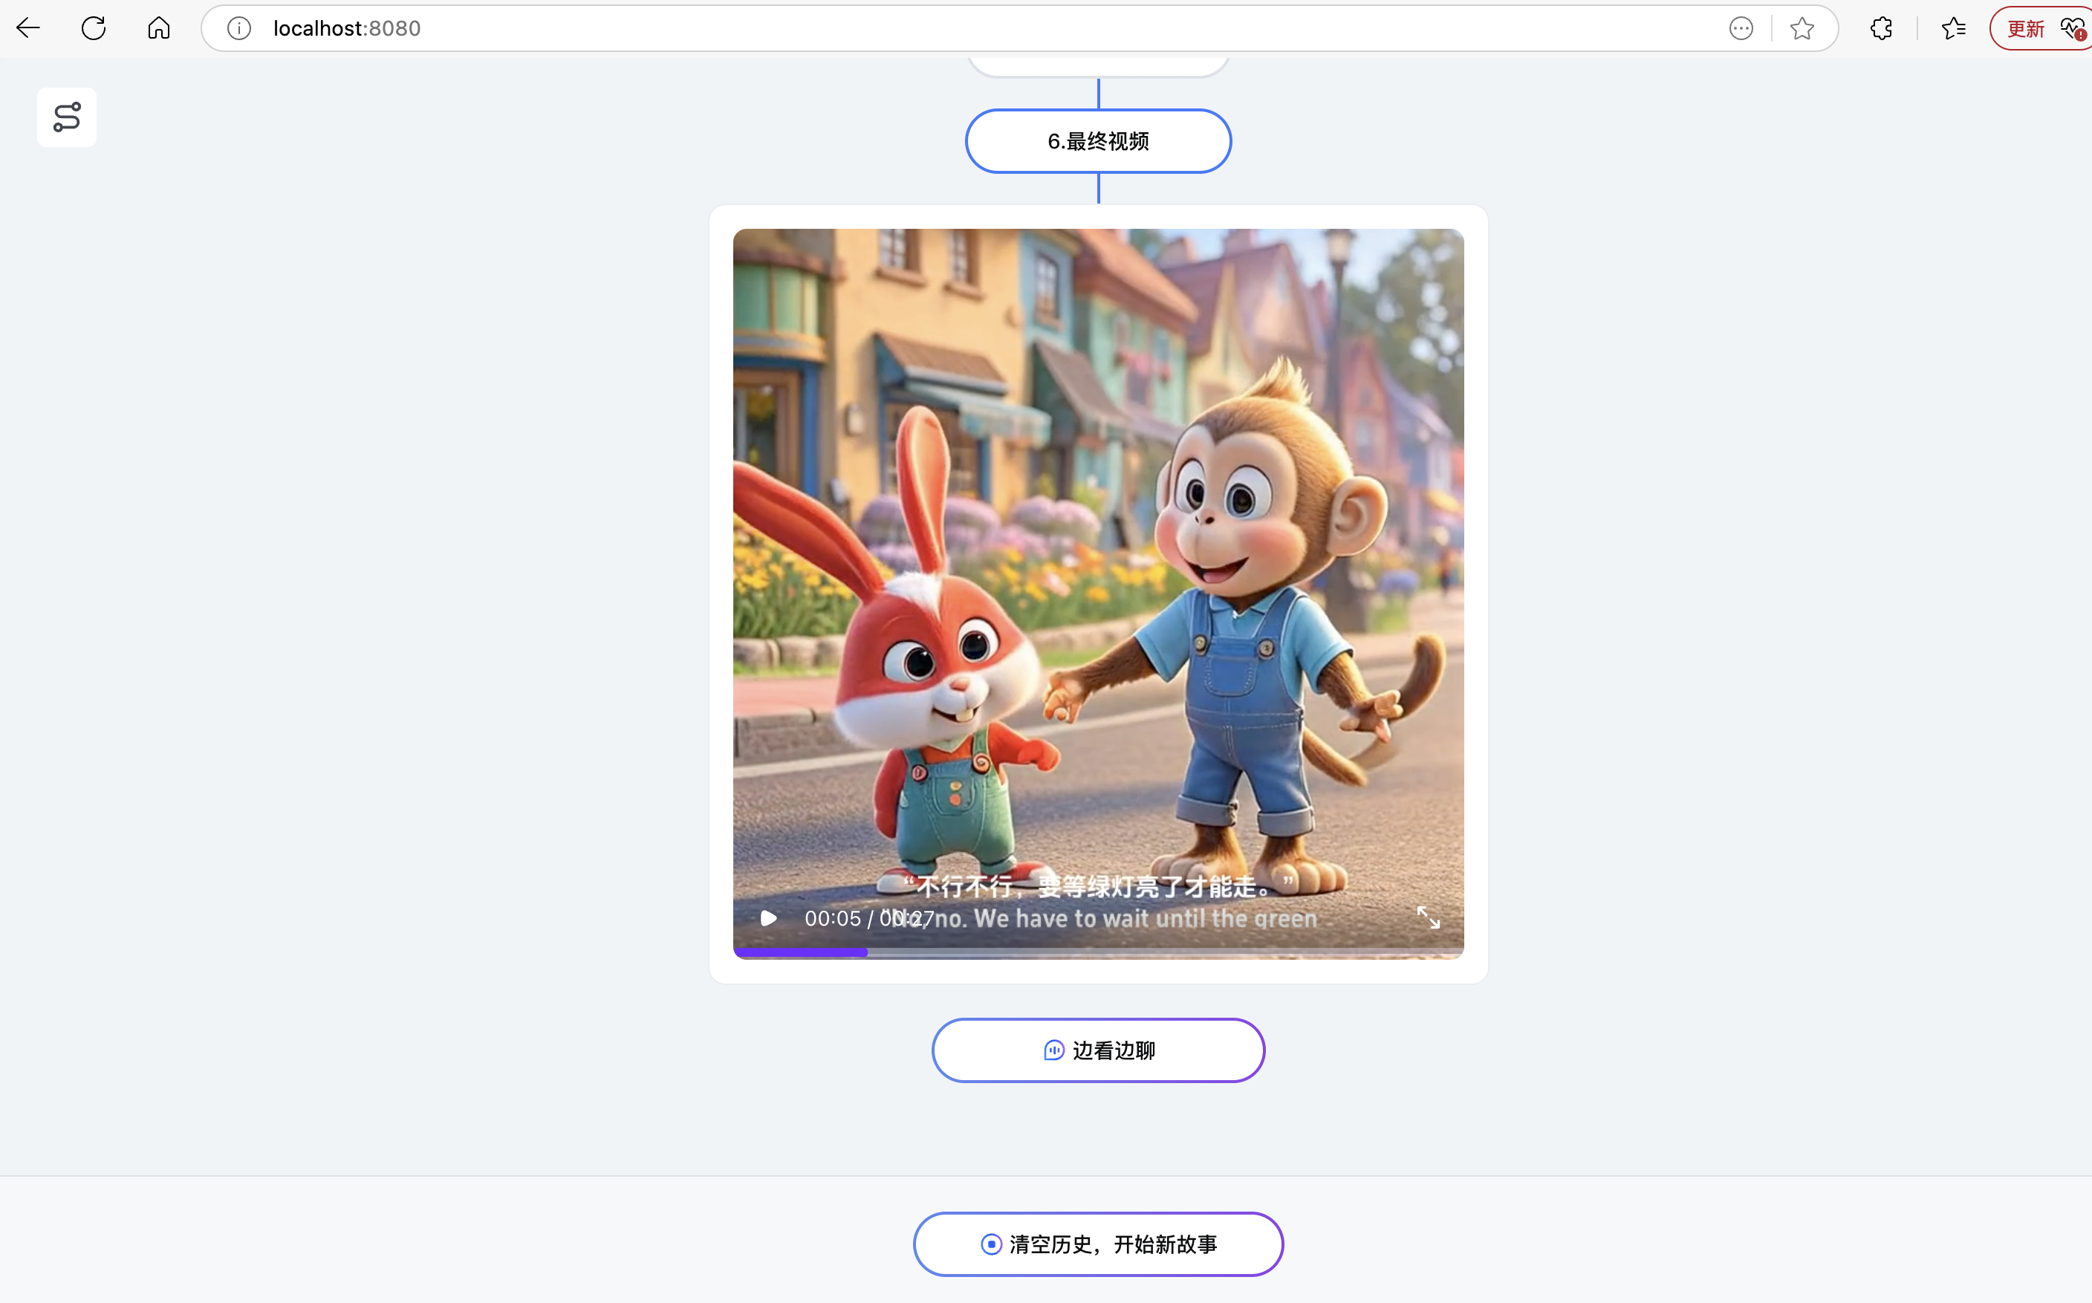Click the browser health heart icon

click(x=2071, y=28)
